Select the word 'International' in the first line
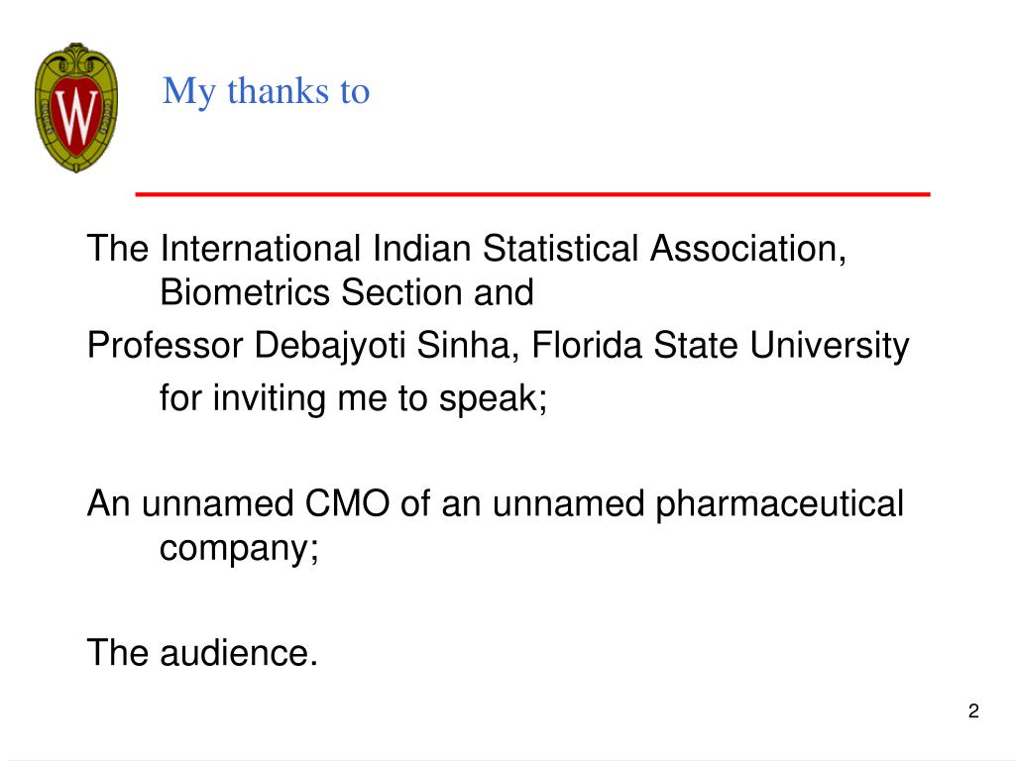 (261, 249)
